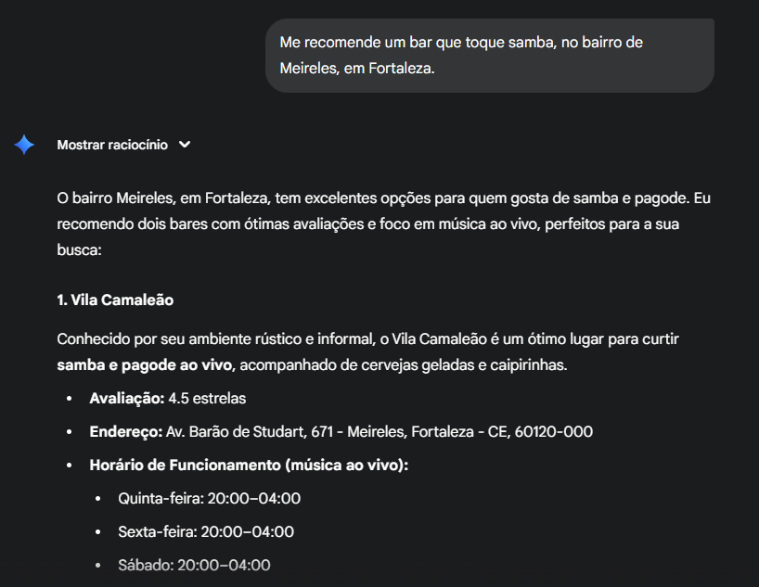Click the Sexta-feira opening hours line
This screenshot has width=759, height=587.
(x=205, y=531)
